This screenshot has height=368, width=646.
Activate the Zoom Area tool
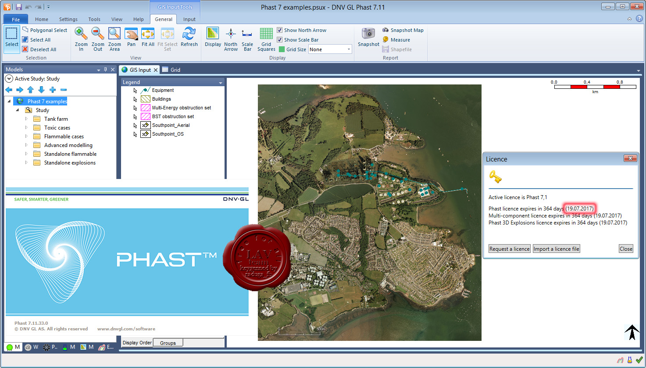(x=114, y=39)
